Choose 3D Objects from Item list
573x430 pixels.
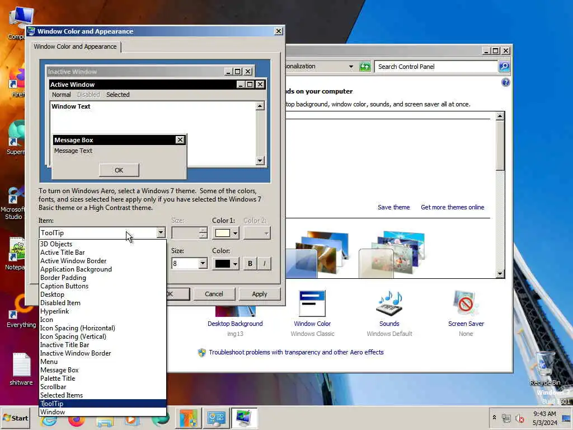tap(102, 244)
